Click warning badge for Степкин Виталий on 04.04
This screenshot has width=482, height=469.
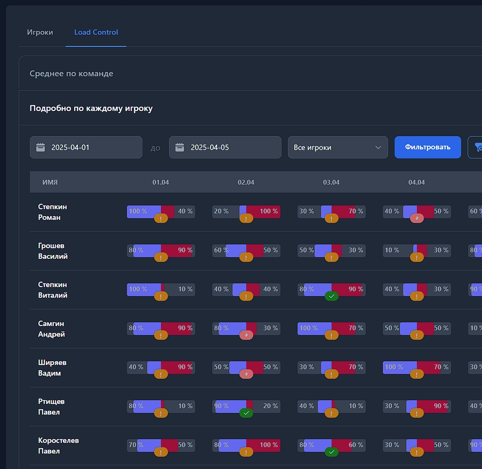coord(417,297)
